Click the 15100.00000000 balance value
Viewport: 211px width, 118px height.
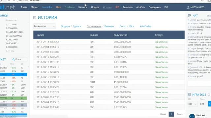pyautogui.click(x=14, y=36)
